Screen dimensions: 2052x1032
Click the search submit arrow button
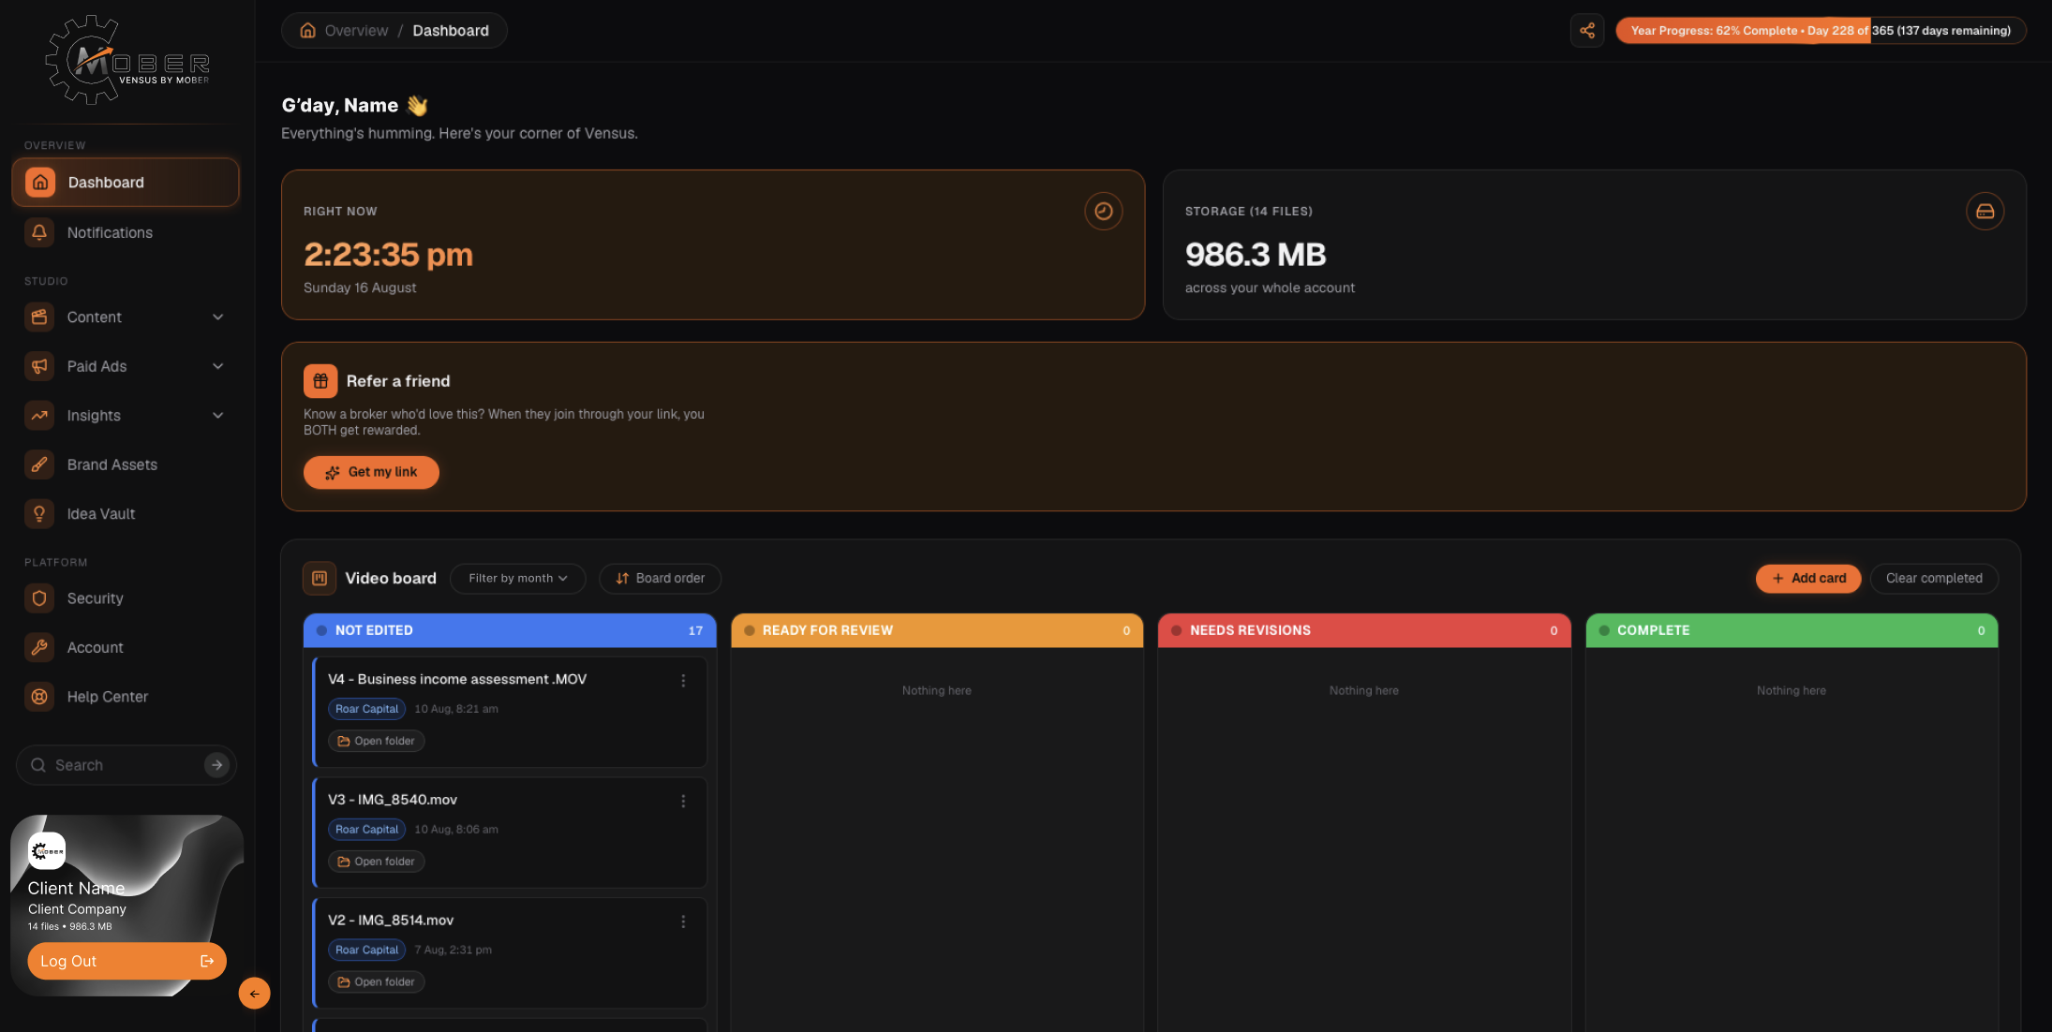(x=216, y=765)
